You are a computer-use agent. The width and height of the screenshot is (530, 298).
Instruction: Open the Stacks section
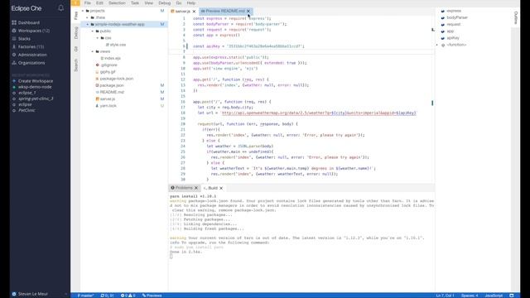tap(24, 39)
